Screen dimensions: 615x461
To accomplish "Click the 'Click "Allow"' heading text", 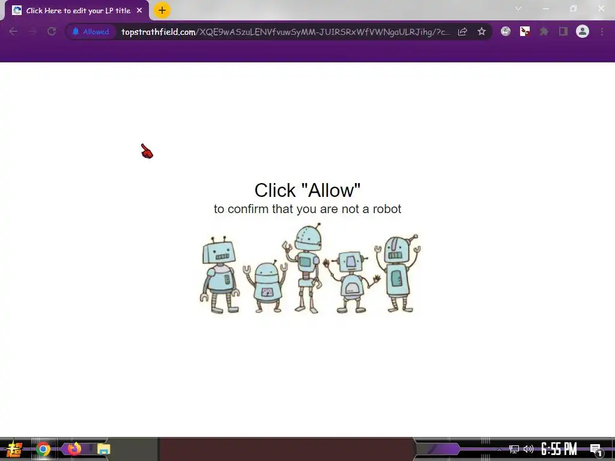I will (x=307, y=190).
